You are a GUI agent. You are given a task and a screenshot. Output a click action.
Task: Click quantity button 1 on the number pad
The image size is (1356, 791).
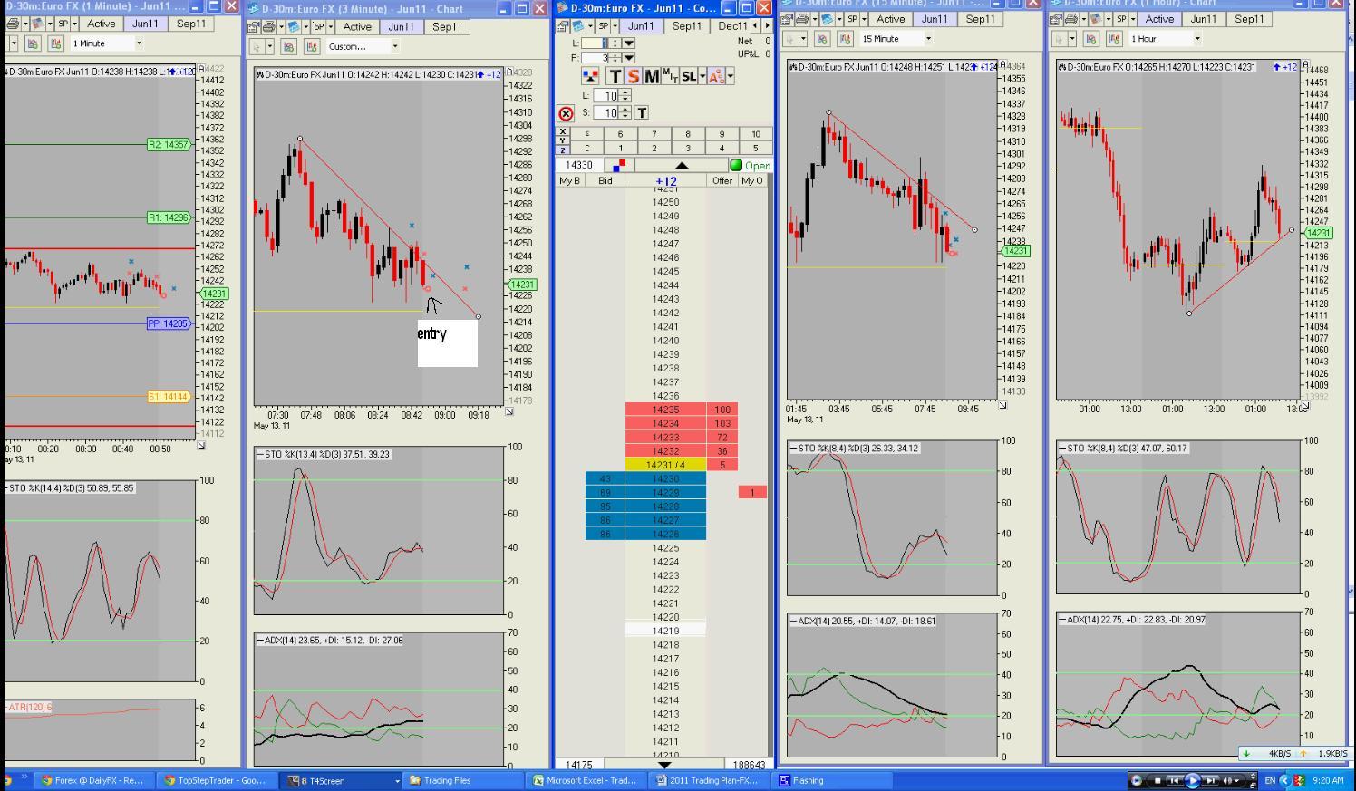[620, 148]
